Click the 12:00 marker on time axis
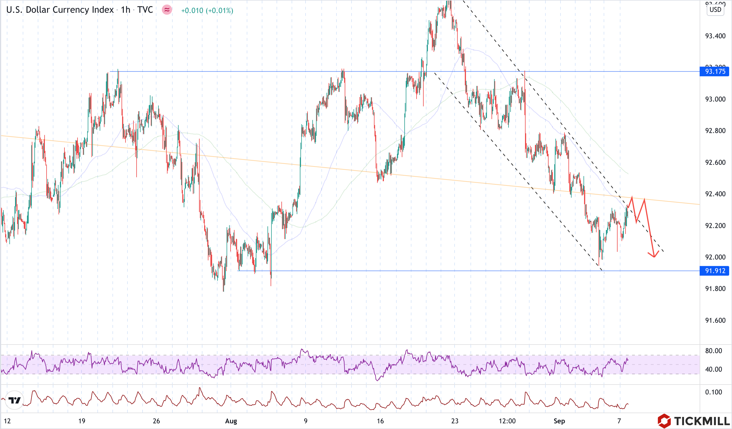732x429 pixels. (507, 421)
